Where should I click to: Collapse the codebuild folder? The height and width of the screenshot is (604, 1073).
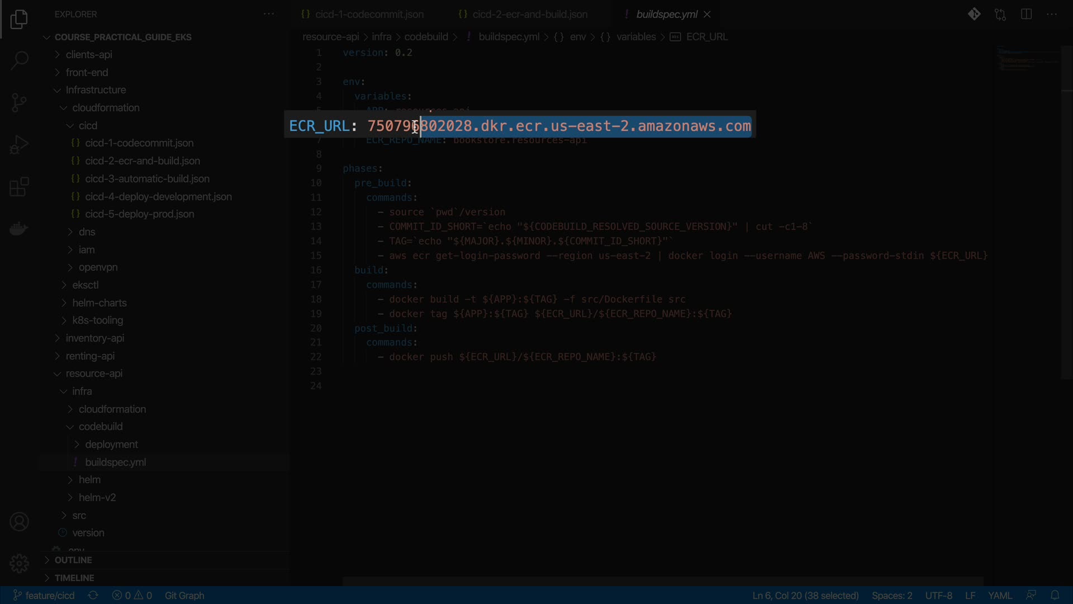100,427
